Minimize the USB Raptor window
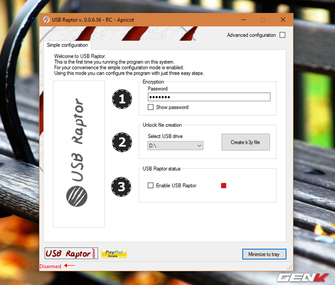The image size is (335, 285). 243,20
